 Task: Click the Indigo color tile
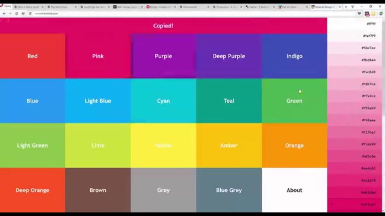pos(294,56)
